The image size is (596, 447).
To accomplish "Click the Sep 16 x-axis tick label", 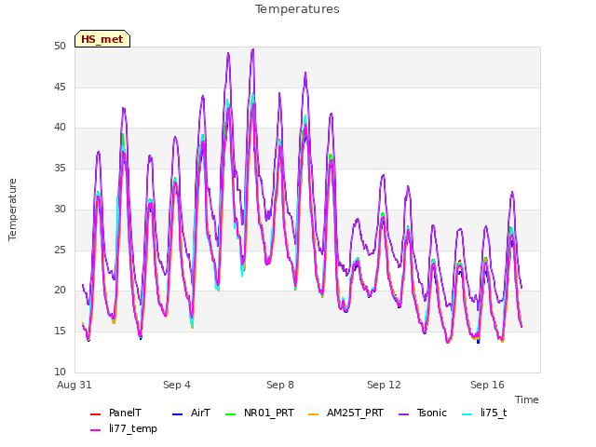I will (x=487, y=385).
